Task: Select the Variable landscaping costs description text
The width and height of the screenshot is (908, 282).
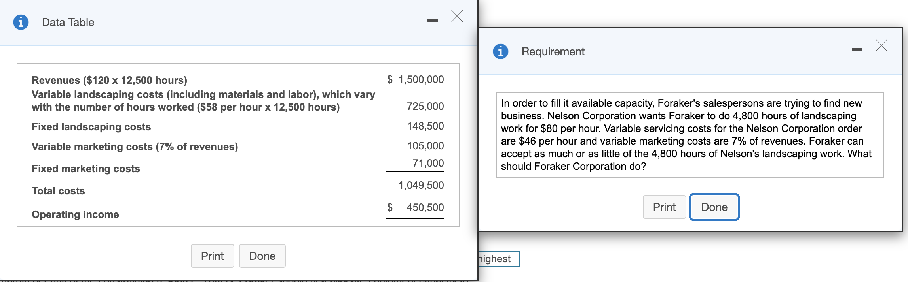Action: pyautogui.click(x=203, y=101)
